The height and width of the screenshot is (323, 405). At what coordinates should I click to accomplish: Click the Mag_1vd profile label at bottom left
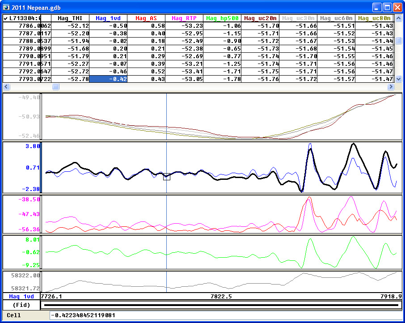tap(21, 297)
